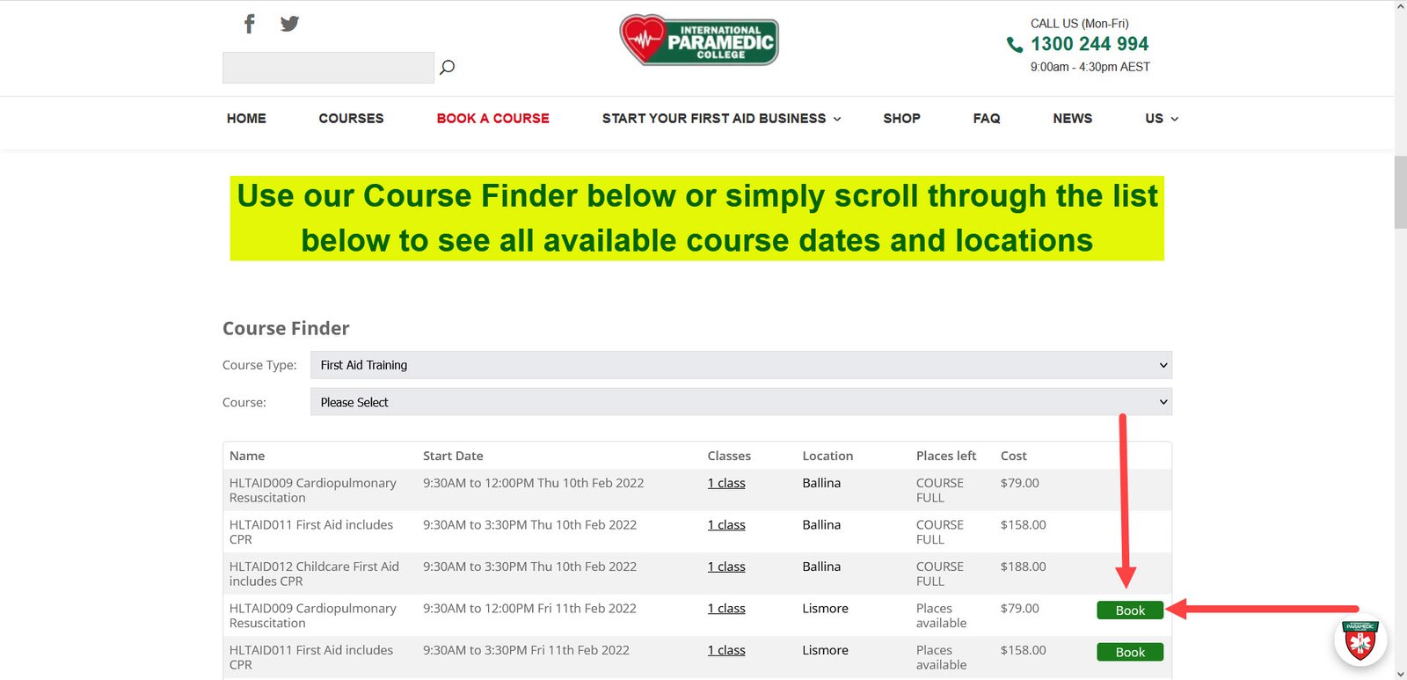Open the Twitter bird icon link
This screenshot has width=1407, height=680.
click(x=289, y=24)
